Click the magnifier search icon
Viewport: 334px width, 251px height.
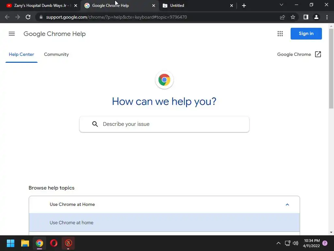click(x=95, y=124)
